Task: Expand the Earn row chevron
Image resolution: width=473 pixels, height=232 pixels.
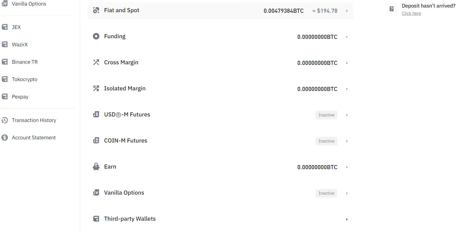Action: coord(347,167)
